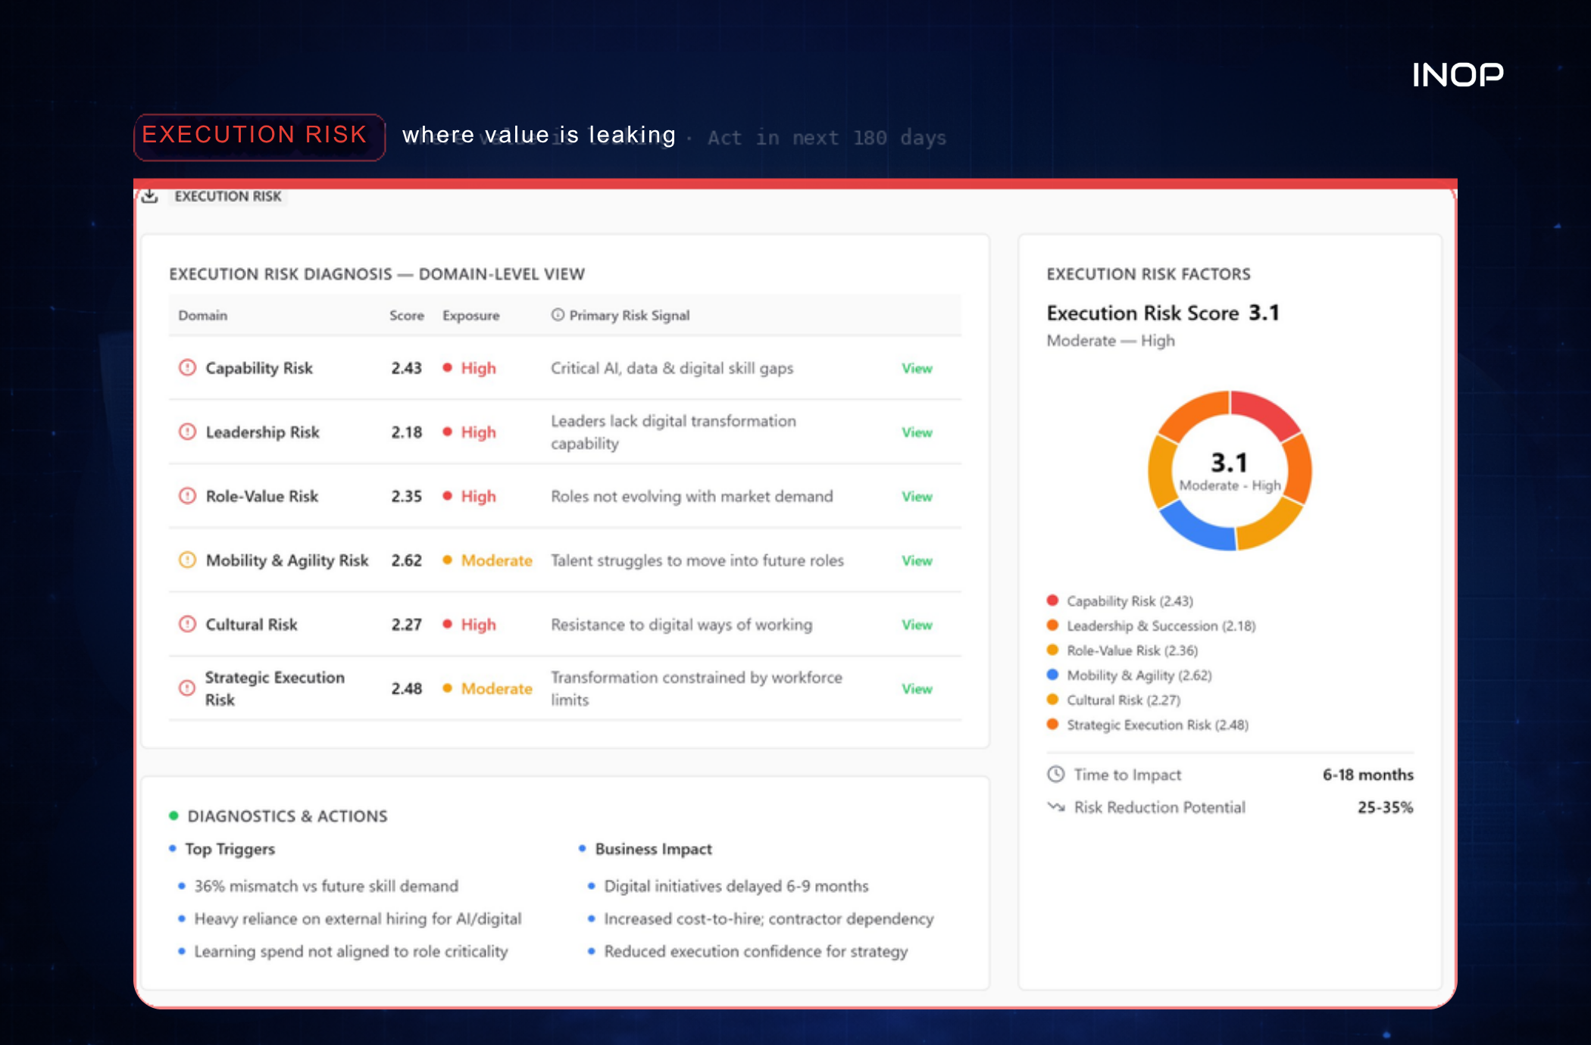Click the 3.1 score in donut center

click(1229, 462)
